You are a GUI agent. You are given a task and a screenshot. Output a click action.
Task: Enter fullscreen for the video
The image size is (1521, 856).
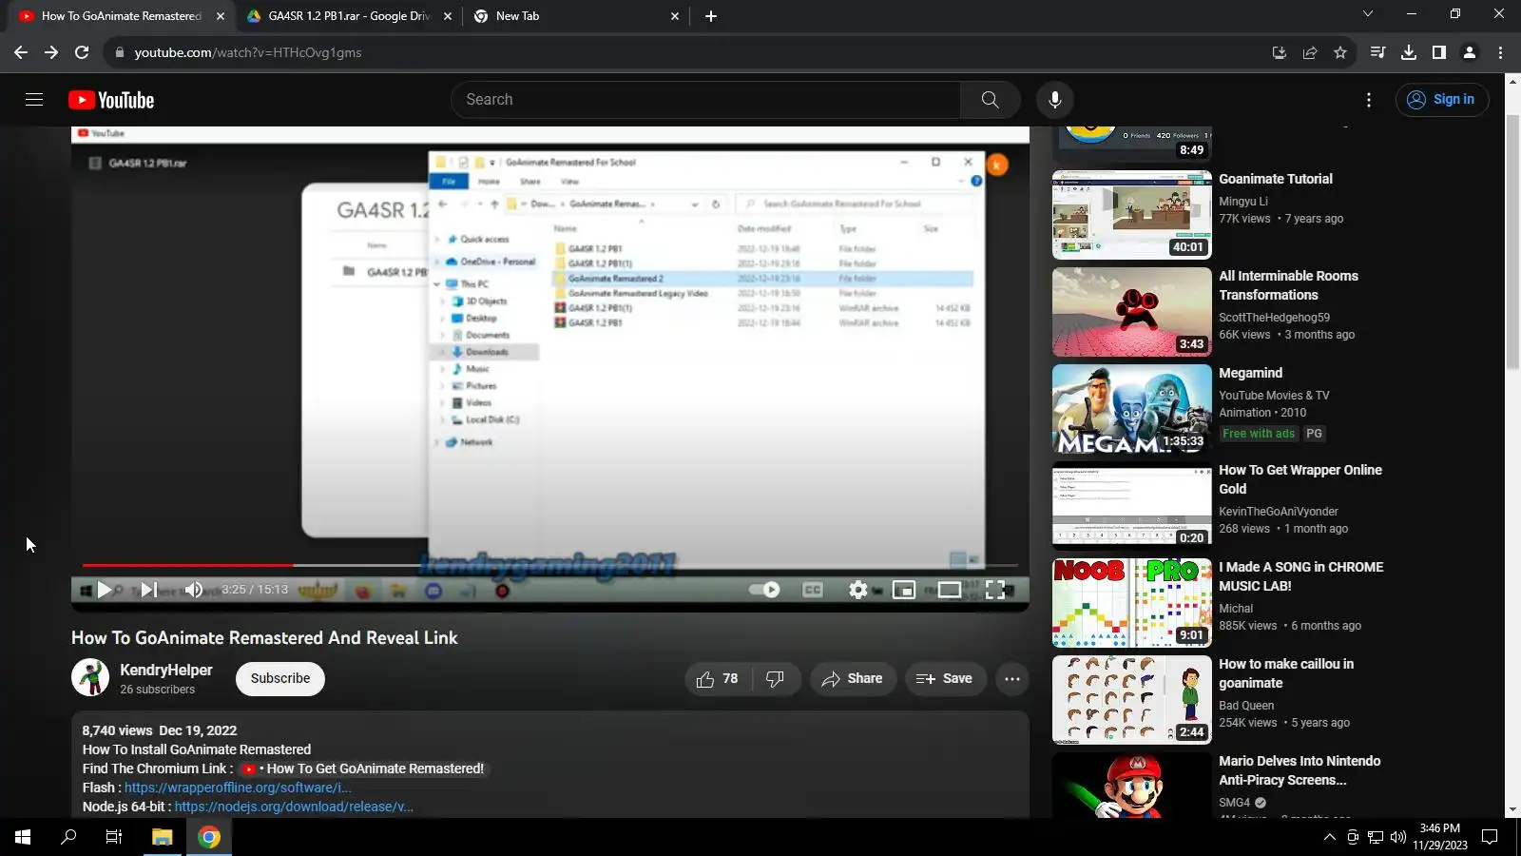[x=994, y=590]
